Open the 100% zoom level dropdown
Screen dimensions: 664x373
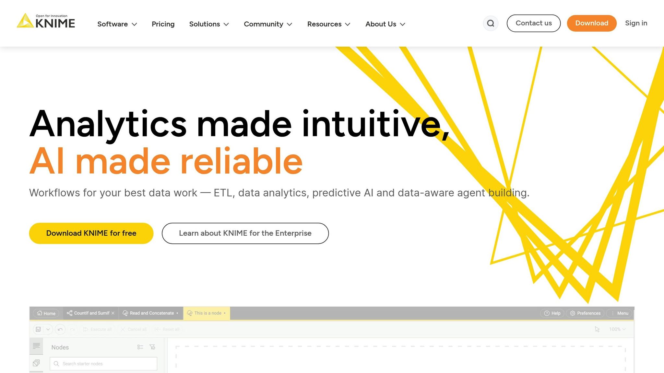pyautogui.click(x=617, y=329)
